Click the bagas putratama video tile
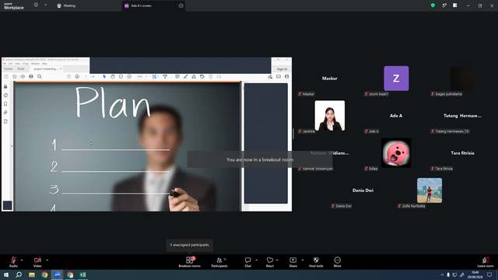498x280 pixels. [x=462, y=79]
